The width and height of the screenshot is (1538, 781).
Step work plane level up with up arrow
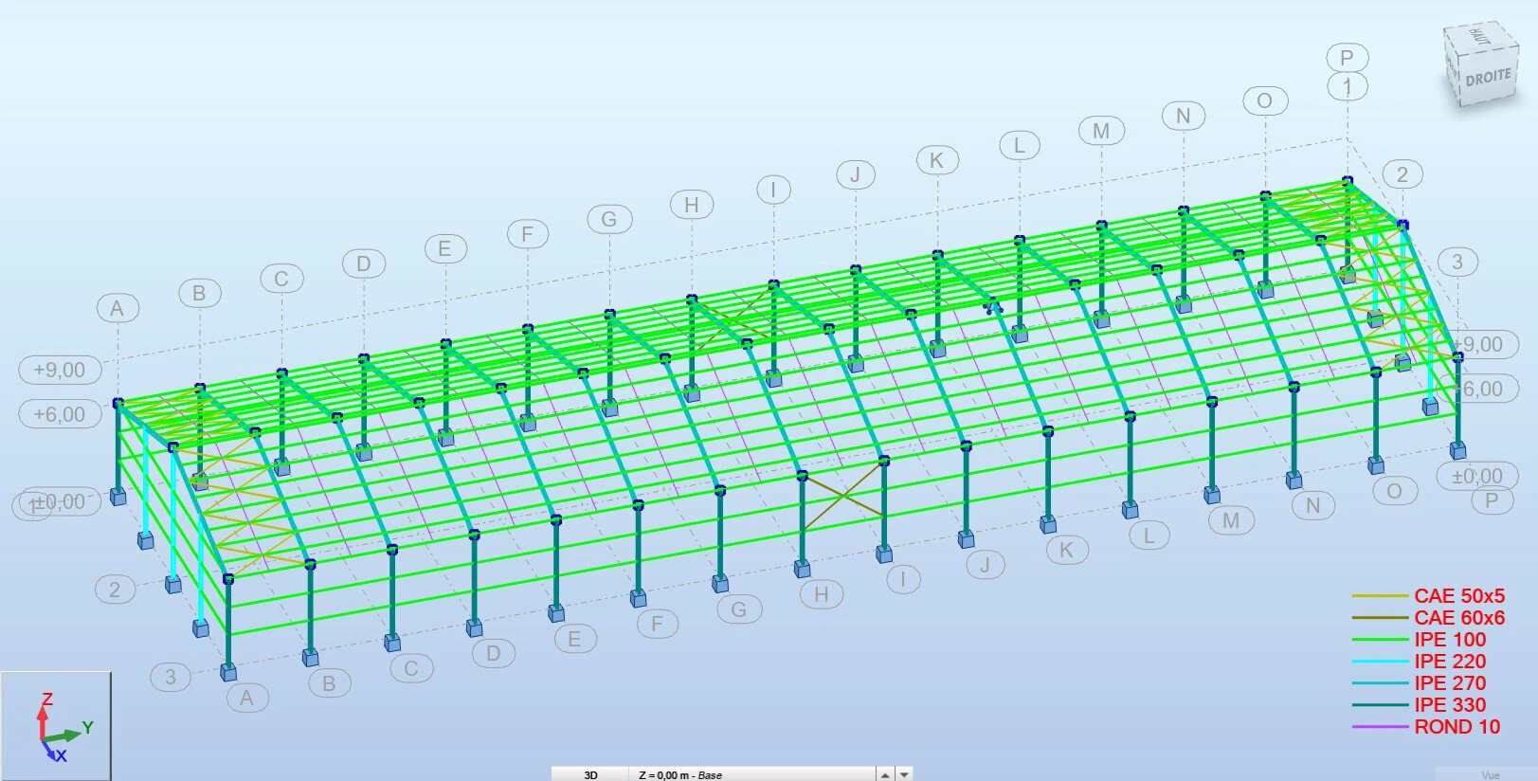[x=885, y=774]
